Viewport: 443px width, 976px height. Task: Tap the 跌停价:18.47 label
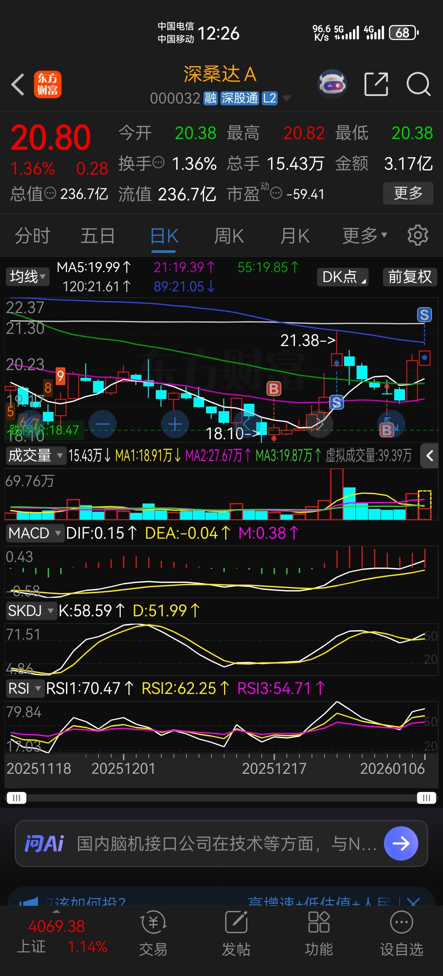click(x=44, y=430)
